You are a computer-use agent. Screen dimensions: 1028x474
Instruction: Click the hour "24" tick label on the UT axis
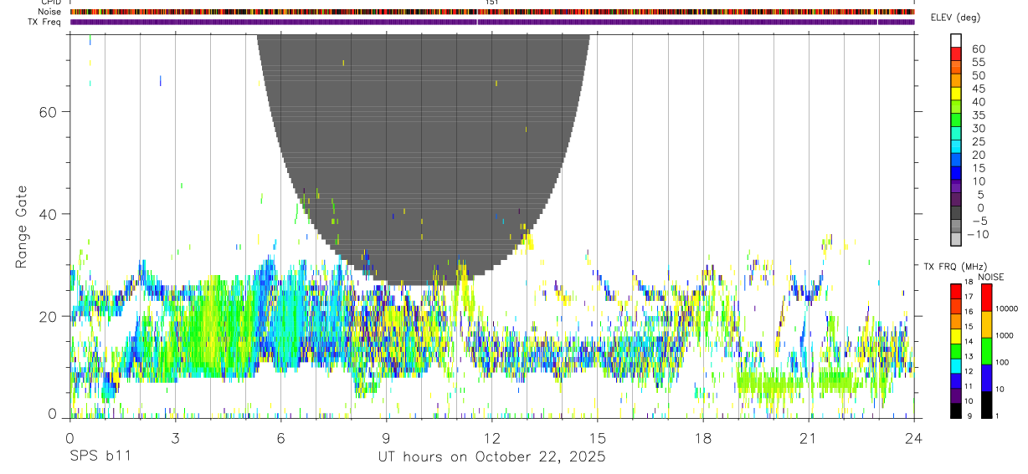click(913, 438)
